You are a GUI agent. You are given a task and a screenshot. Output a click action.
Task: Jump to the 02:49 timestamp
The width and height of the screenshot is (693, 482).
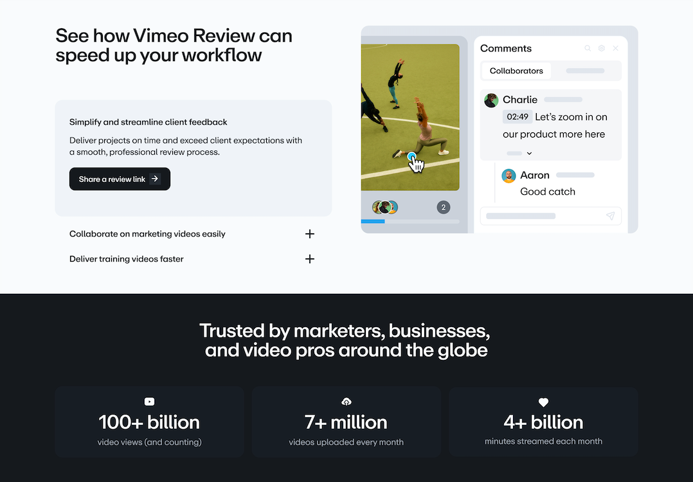coord(517,116)
